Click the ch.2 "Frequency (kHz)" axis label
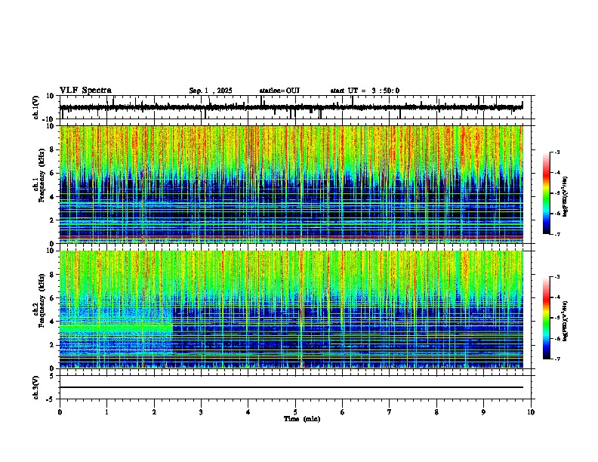Image resolution: width=598 pixels, height=462 pixels. [42, 300]
